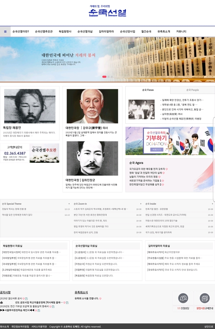This screenshot has height=329, width=215.
Task: Open article 남자현(南慈賢) 여사
Action: [172, 114]
